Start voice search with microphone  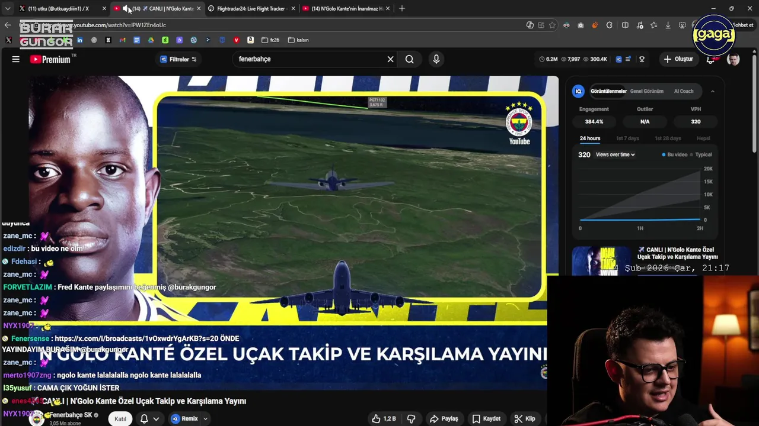click(x=436, y=59)
